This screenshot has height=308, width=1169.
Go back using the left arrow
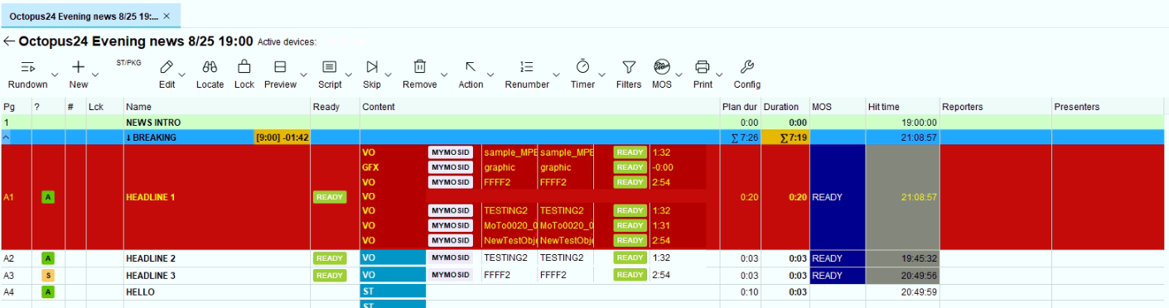pyautogui.click(x=9, y=41)
